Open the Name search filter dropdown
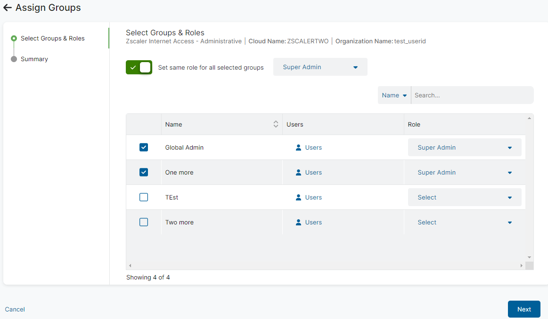The image size is (548, 319). (394, 95)
